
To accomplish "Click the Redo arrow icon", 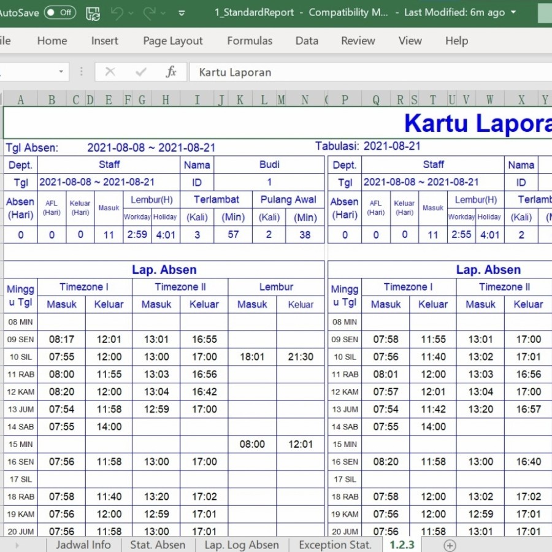I will (x=149, y=13).
